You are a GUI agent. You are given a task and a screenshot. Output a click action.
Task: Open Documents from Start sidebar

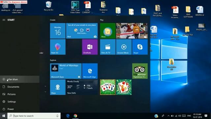pos(20,87)
